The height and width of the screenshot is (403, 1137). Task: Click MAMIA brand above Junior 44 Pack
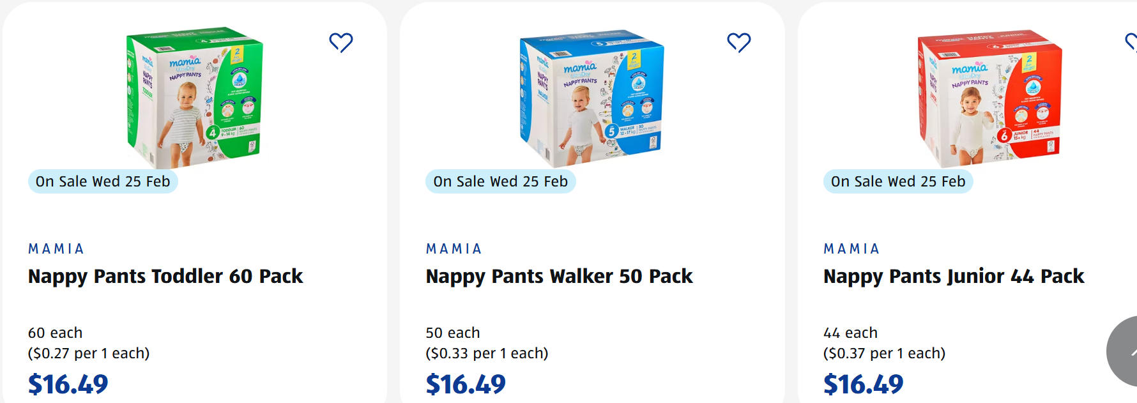(851, 249)
